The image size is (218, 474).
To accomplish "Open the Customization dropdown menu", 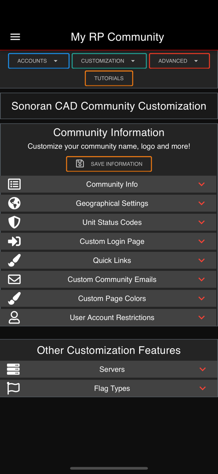I will 109,61.
